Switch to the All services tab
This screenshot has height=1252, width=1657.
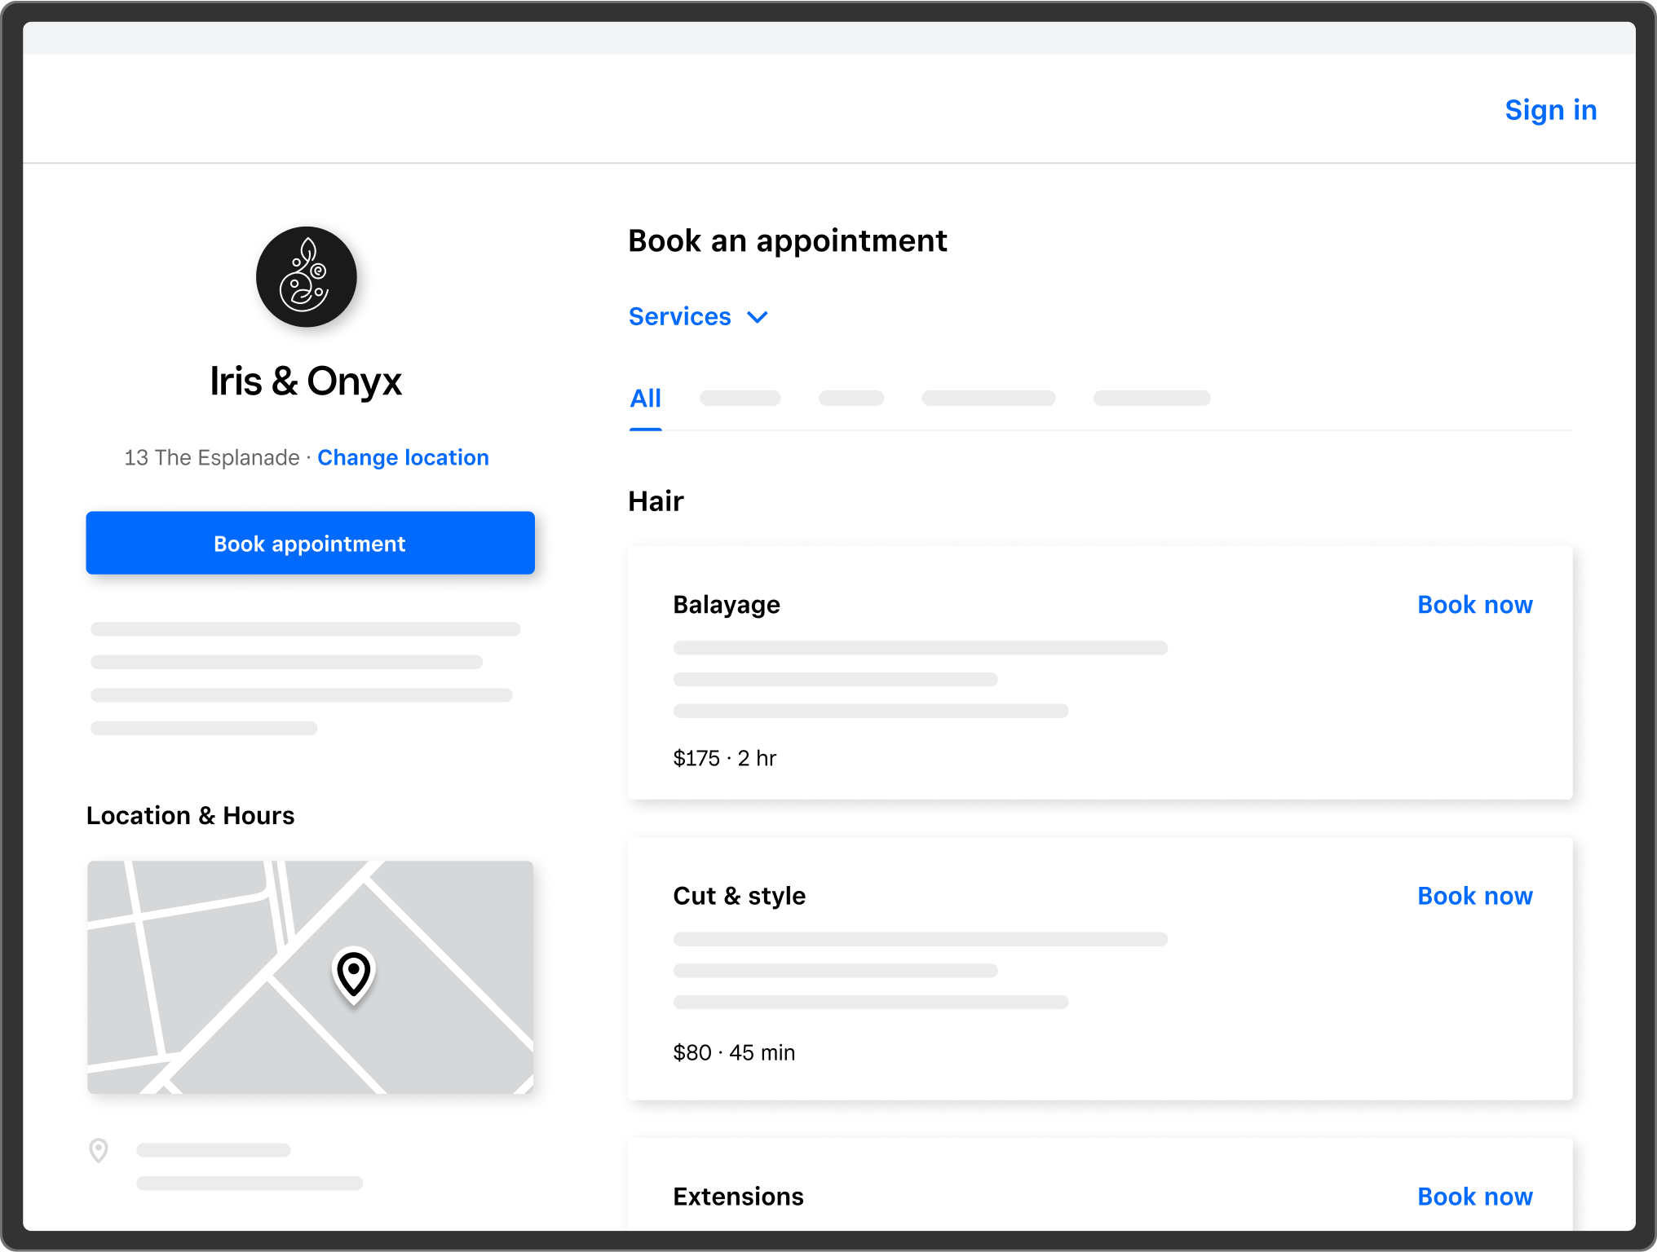click(x=645, y=399)
